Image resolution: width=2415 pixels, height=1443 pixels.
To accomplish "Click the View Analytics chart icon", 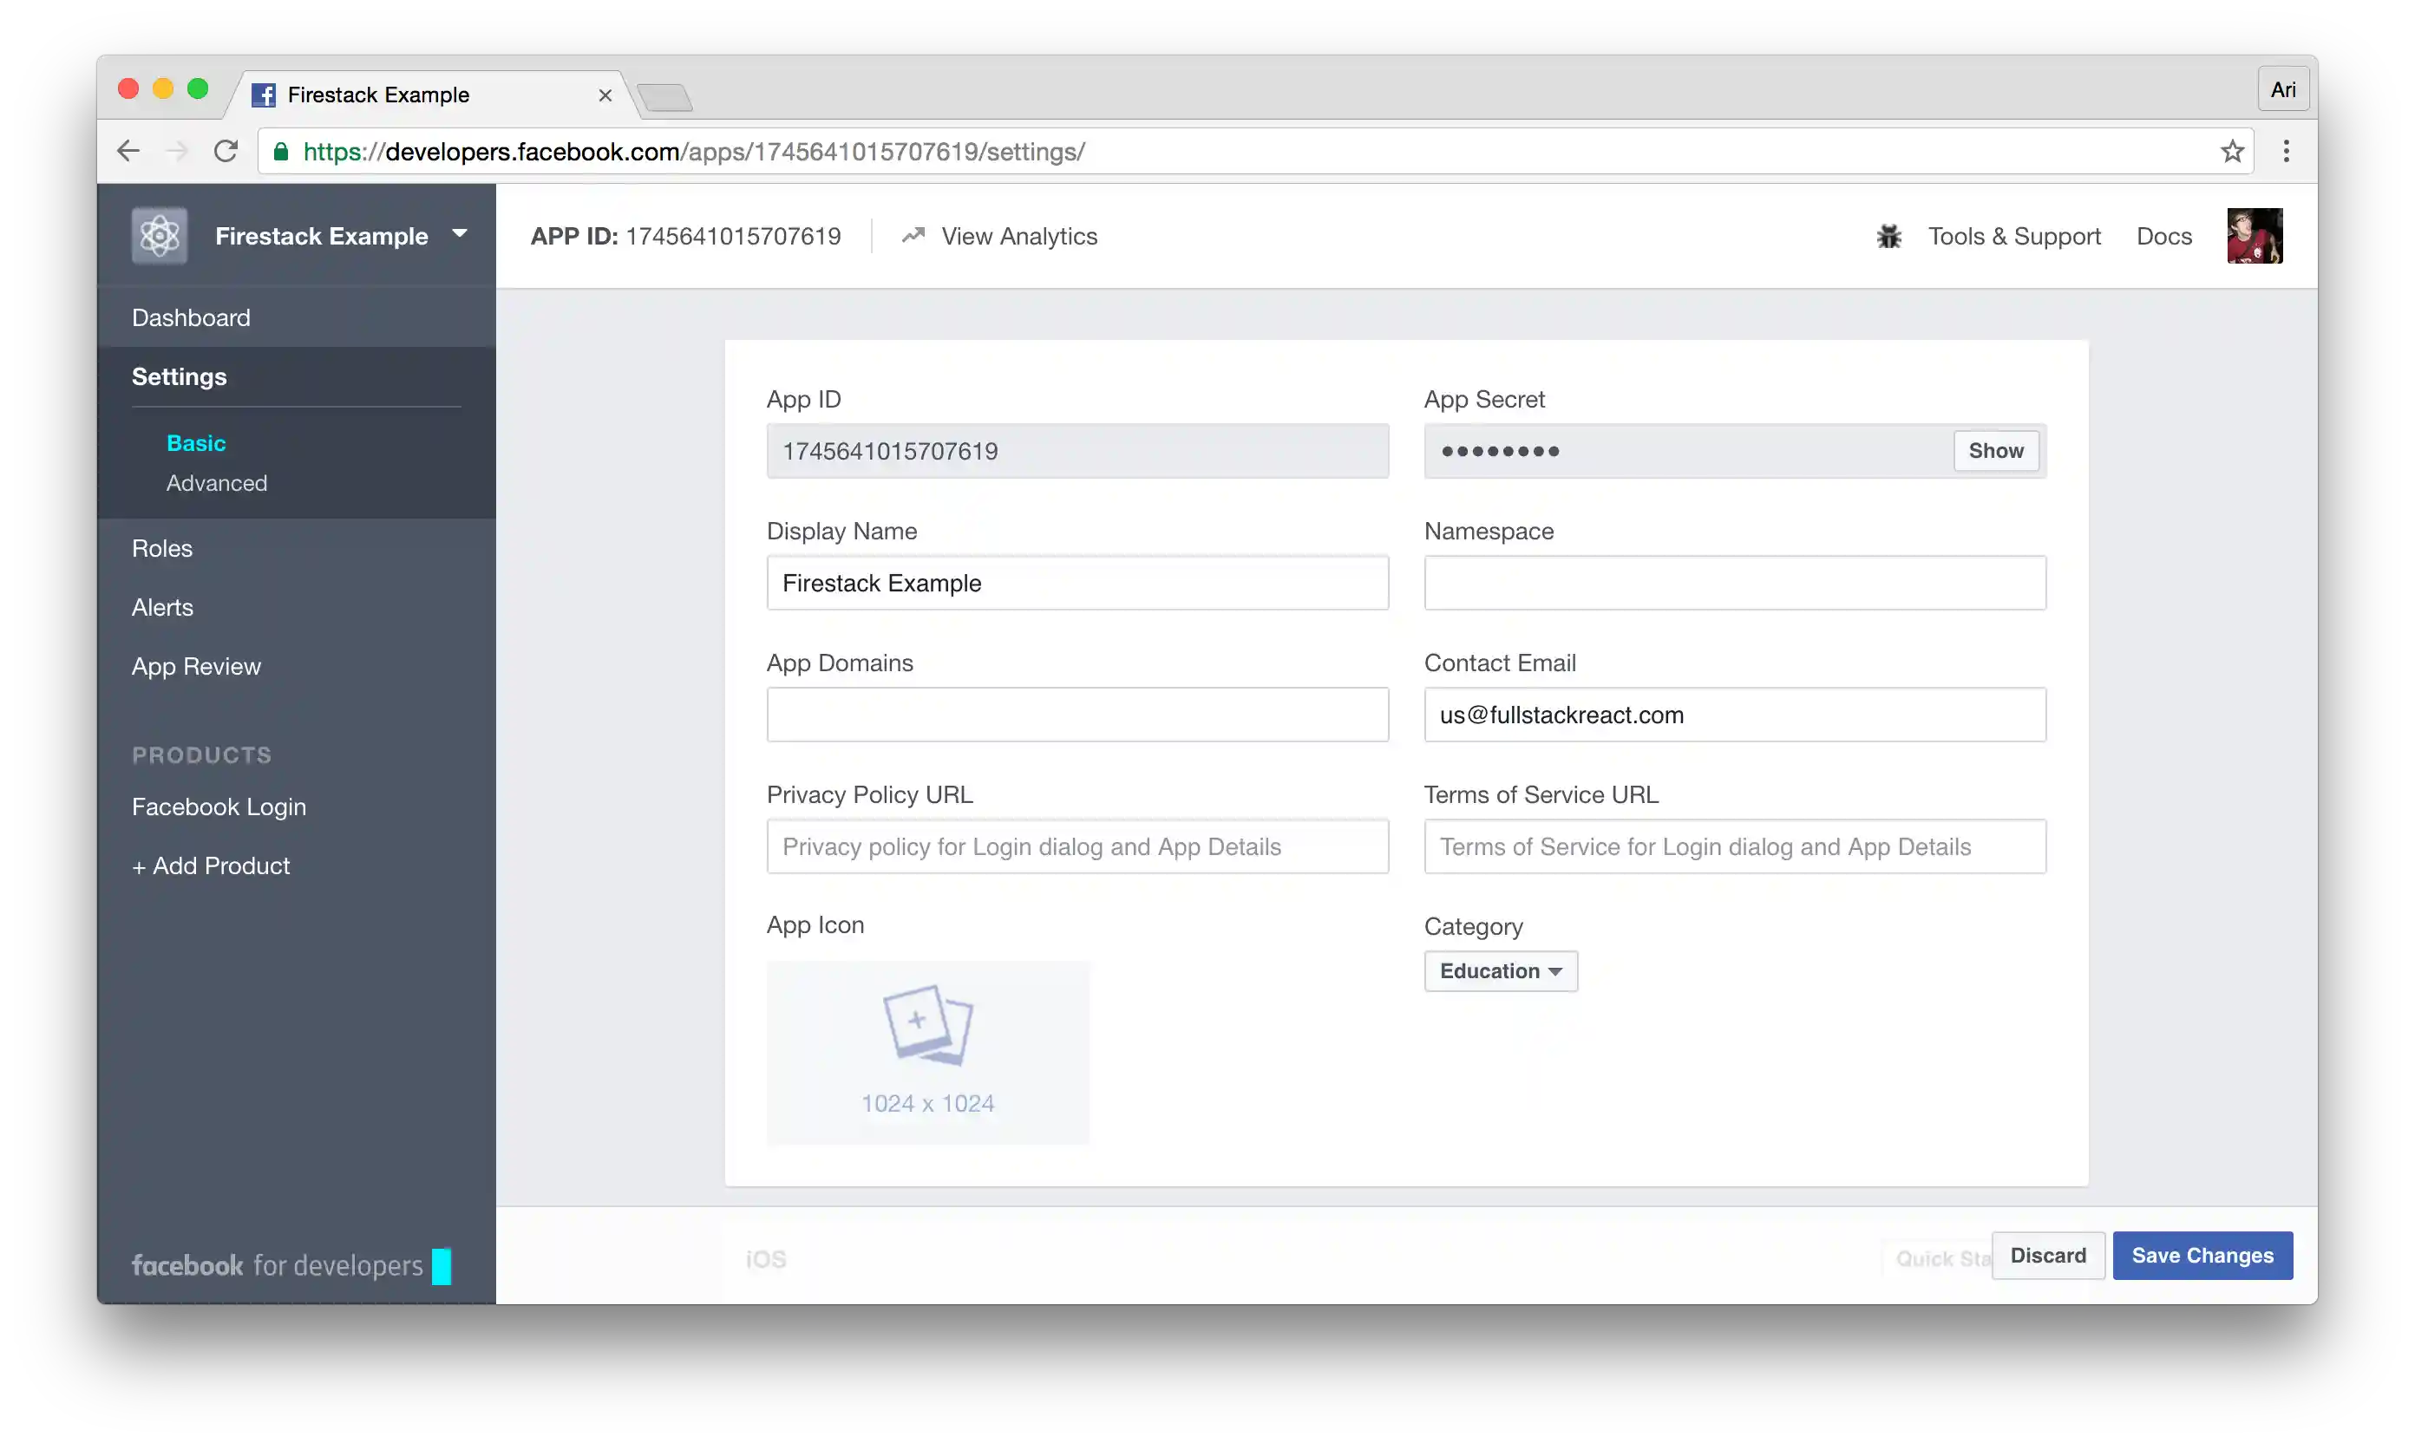I will click(x=913, y=236).
